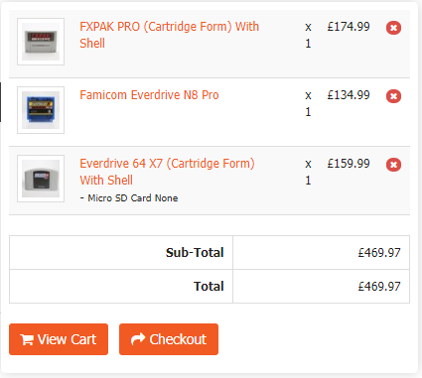Click the shopping cart icon in View Cart
Viewport: 422px width, 378px height.
click(x=27, y=339)
